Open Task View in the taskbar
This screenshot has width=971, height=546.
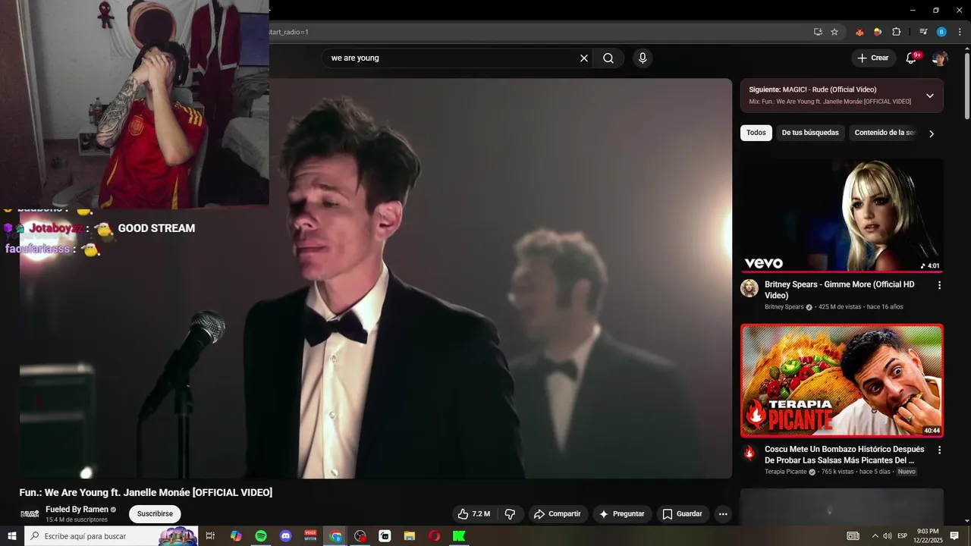click(210, 536)
